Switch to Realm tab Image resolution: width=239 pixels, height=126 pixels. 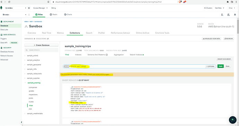(x=53, y=15)
